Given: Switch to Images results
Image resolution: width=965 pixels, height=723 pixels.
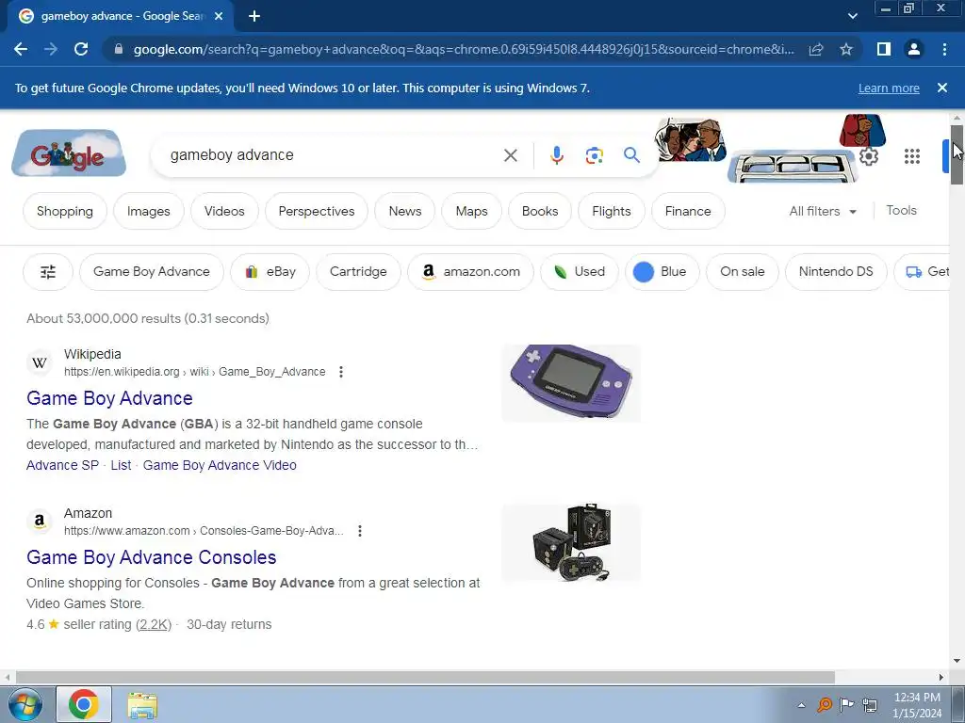Looking at the screenshot, I should click(148, 211).
